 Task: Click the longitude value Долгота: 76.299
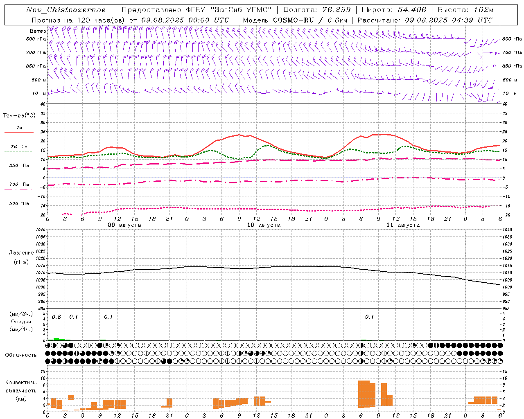tap(317, 10)
